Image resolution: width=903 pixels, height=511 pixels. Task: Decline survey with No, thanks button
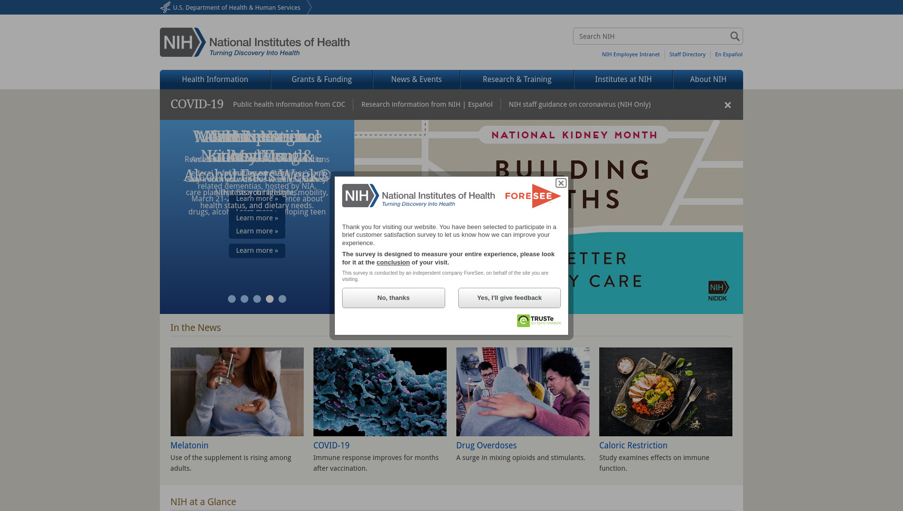[394, 298]
